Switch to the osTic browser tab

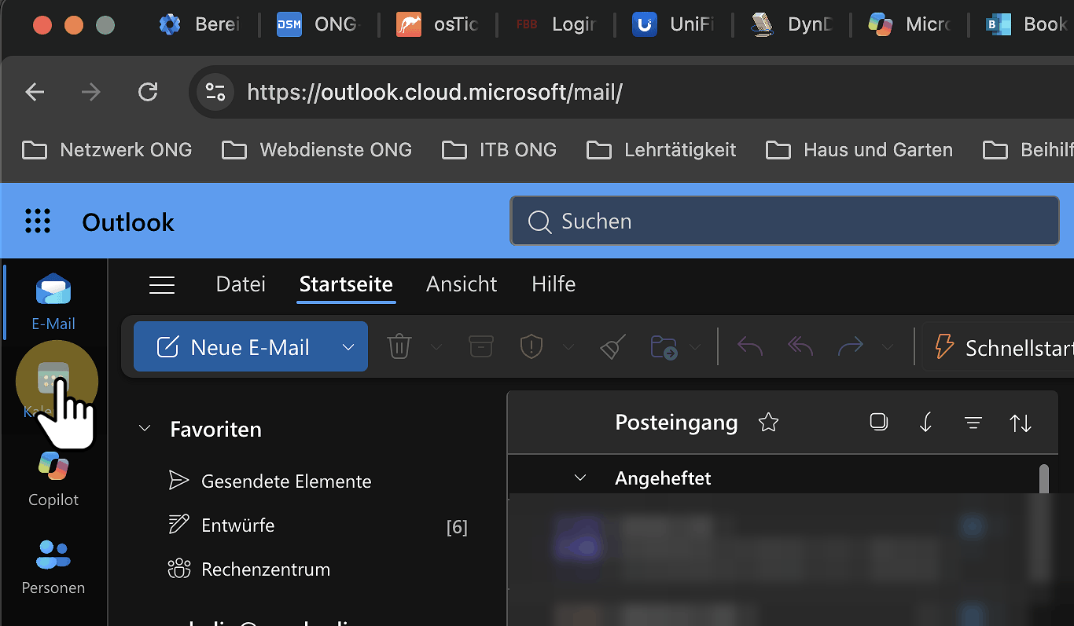tap(437, 24)
